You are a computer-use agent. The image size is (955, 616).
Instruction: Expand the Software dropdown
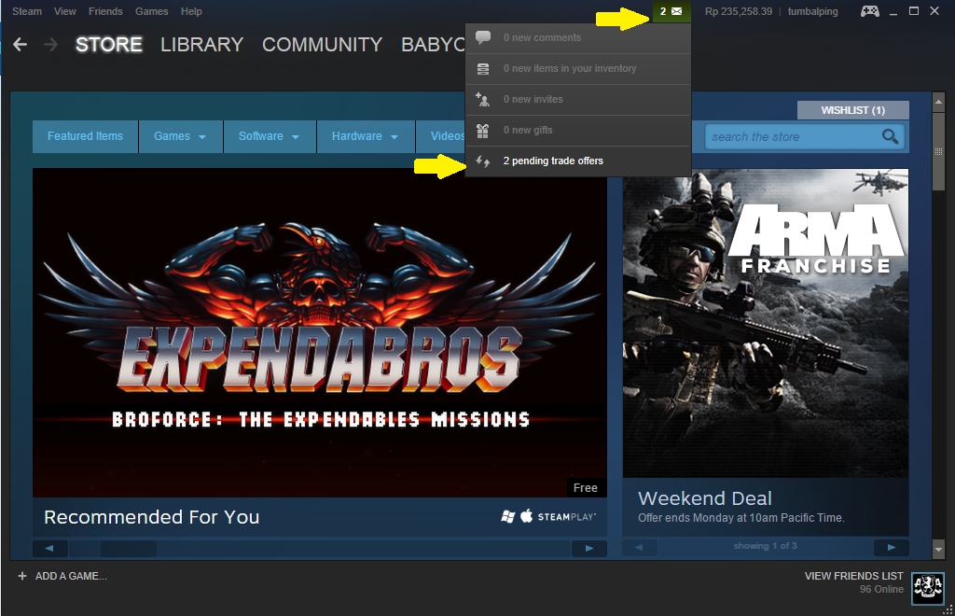269,136
